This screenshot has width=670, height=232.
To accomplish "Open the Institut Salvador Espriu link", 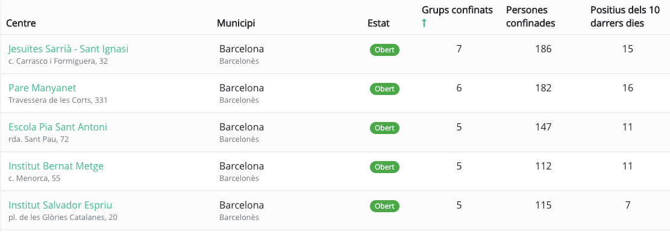I will (60, 205).
